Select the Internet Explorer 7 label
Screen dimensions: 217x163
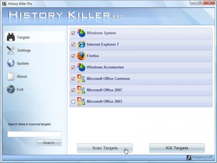[x=103, y=44]
